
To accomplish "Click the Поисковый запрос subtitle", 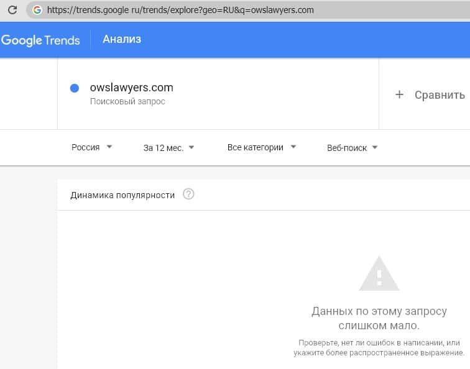I will [127, 101].
